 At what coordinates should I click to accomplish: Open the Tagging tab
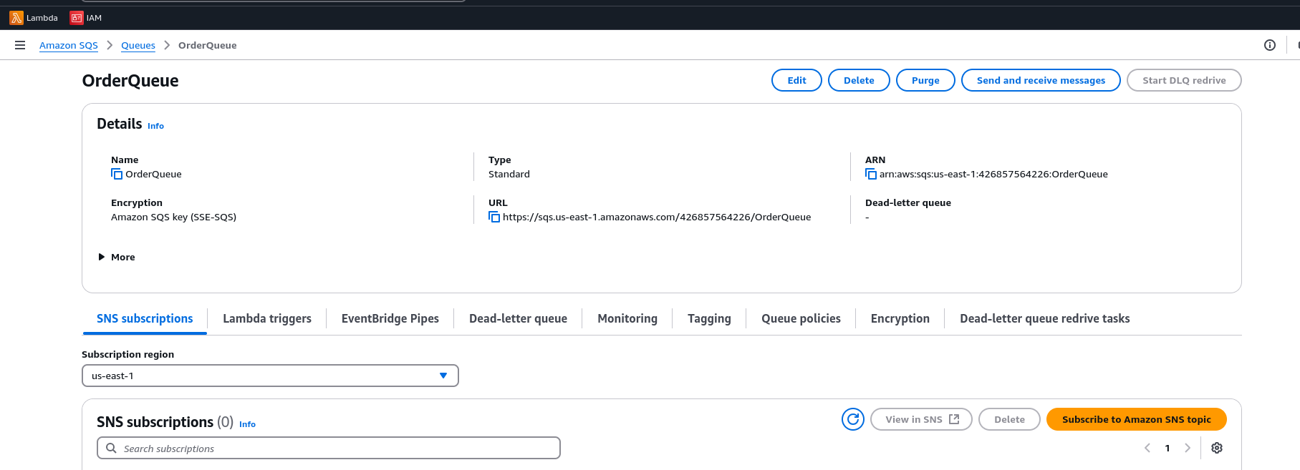click(709, 318)
